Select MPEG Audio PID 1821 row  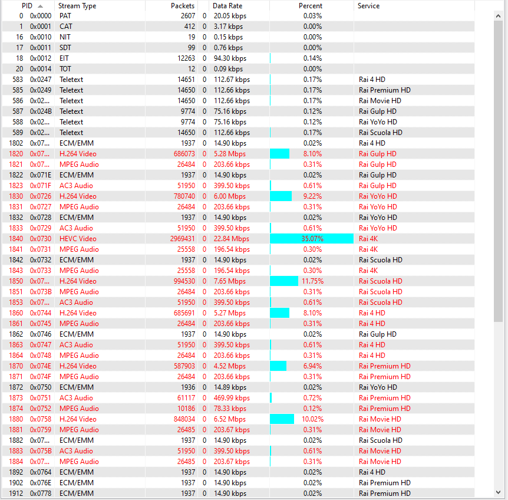coord(238,165)
